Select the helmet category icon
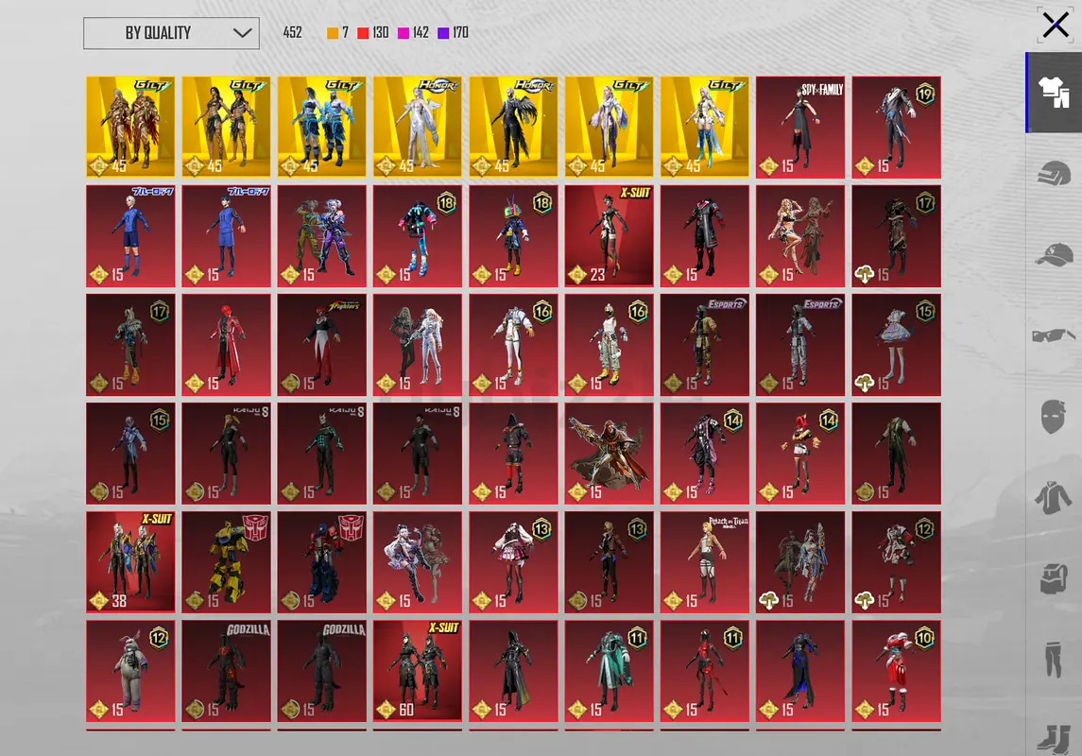The height and width of the screenshot is (756, 1082). [x=1054, y=173]
